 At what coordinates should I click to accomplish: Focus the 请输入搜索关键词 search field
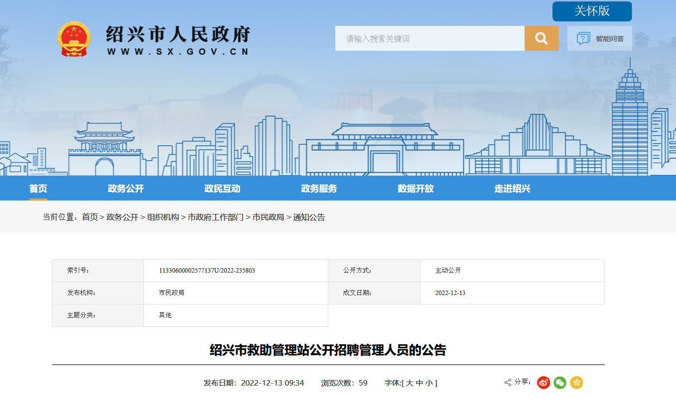click(x=429, y=38)
